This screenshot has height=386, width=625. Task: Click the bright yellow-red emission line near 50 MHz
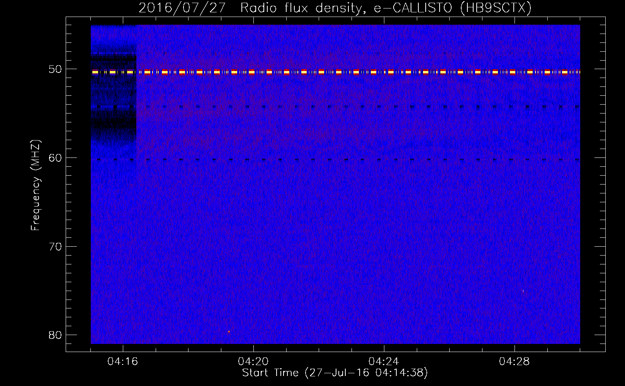coord(335,72)
